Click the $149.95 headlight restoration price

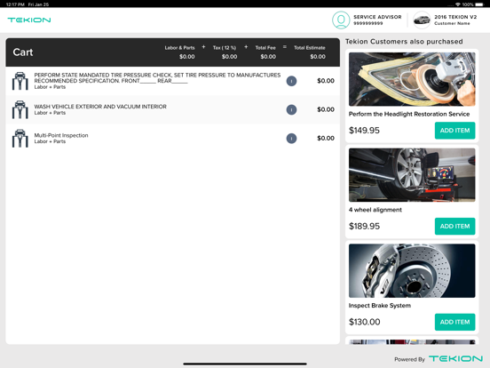coord(364,131)
